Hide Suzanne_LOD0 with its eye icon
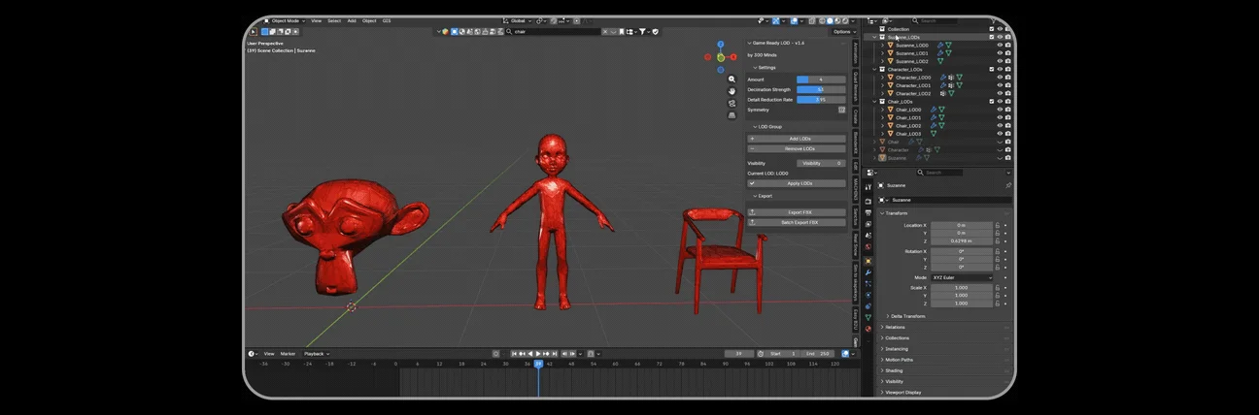This screenshot has height=415, width=1259. 1000,46
